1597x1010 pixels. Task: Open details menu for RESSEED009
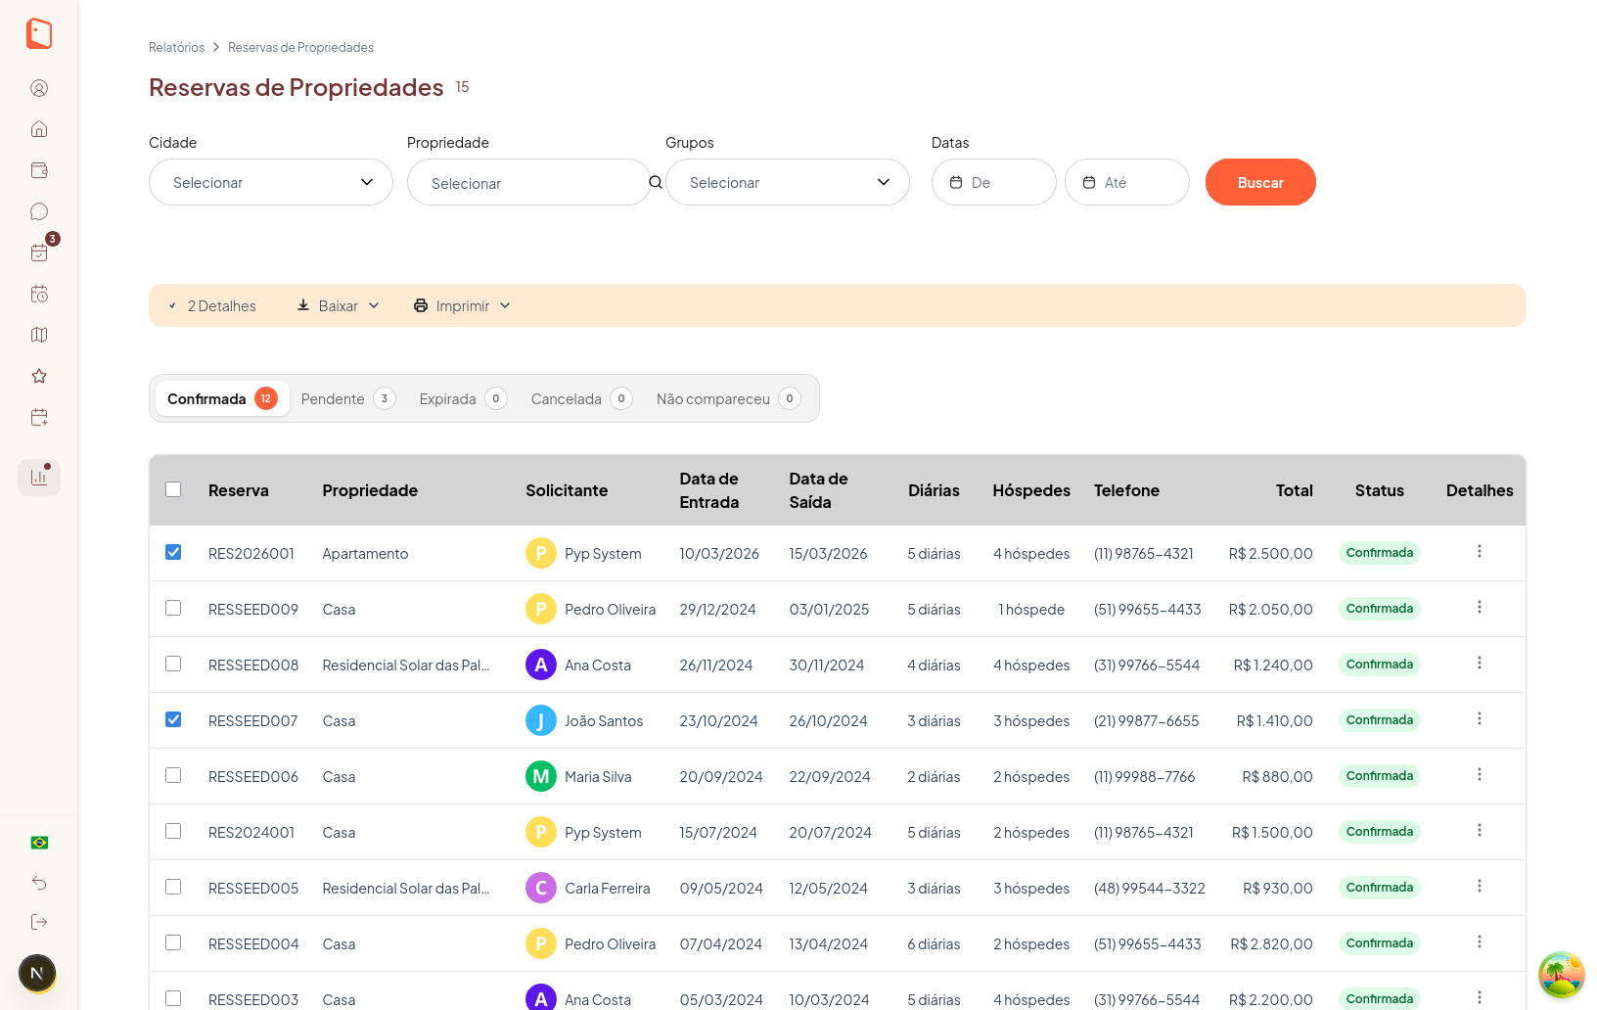pyautogui.click(x=1480, y=608)
